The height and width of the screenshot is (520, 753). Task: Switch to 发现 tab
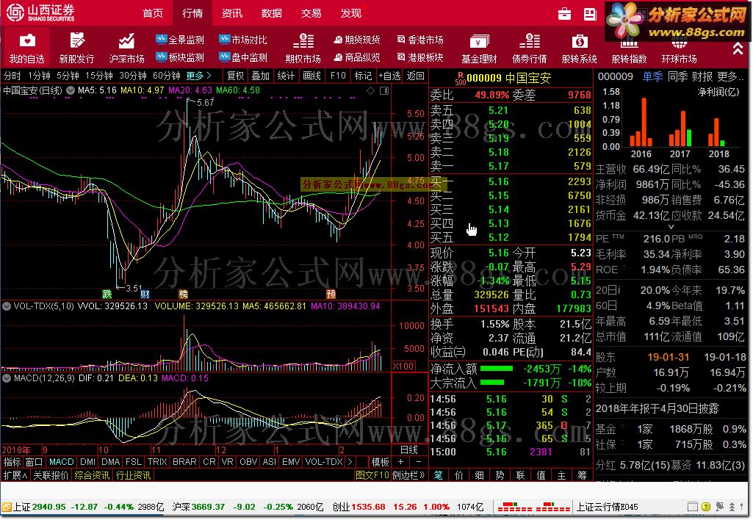tap(350, 13)
